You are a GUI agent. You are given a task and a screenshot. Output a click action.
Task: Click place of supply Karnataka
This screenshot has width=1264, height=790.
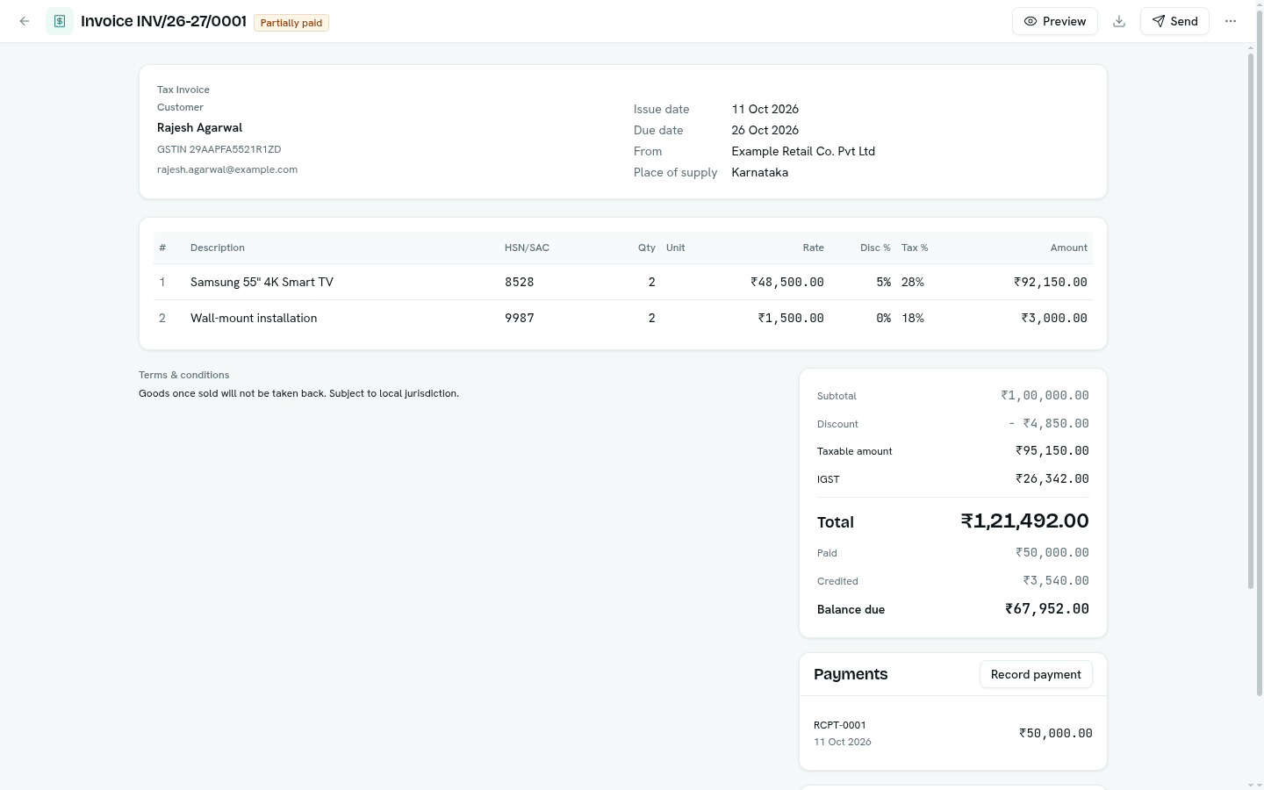(x=760, y=172)
